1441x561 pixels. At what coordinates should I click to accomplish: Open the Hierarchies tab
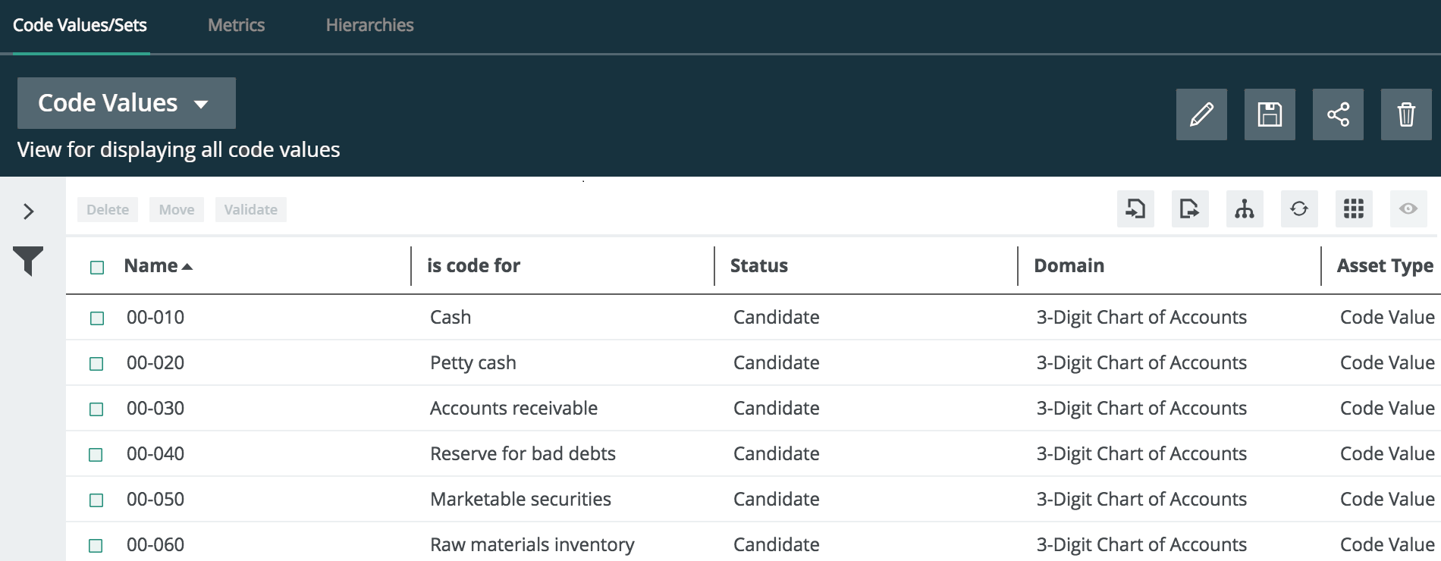(x=369, y=25)
